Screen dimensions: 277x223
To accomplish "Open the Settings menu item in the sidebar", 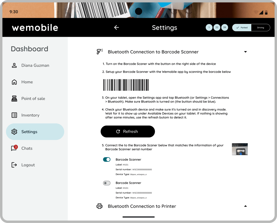I will (35, 132).
